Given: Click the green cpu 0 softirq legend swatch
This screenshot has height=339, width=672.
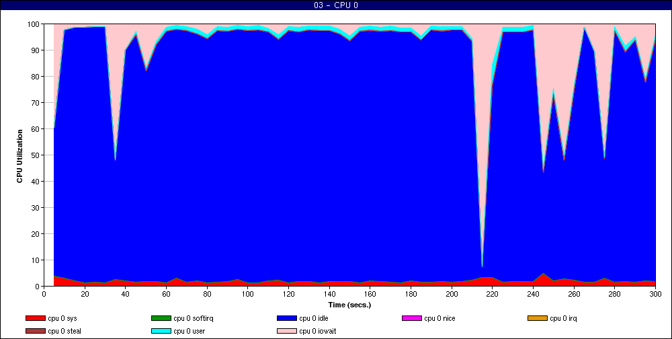Looking at the screenshot, I should point(161,318).
